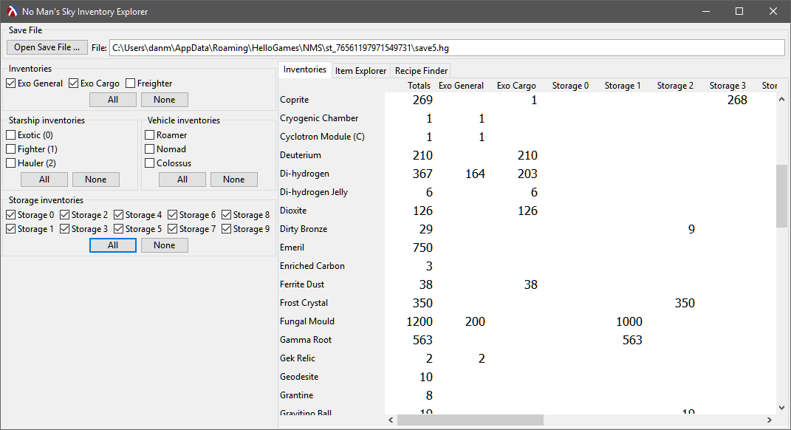This screenshot has height=430, width=791.
Task: Open the Recipe Finder tab
Action: pyautogui.click(x=421, y=71)
